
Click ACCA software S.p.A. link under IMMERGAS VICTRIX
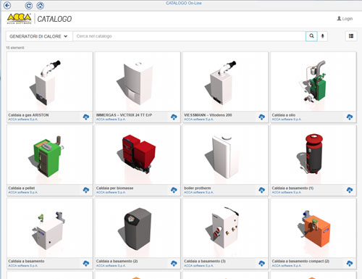pos(111,120)
